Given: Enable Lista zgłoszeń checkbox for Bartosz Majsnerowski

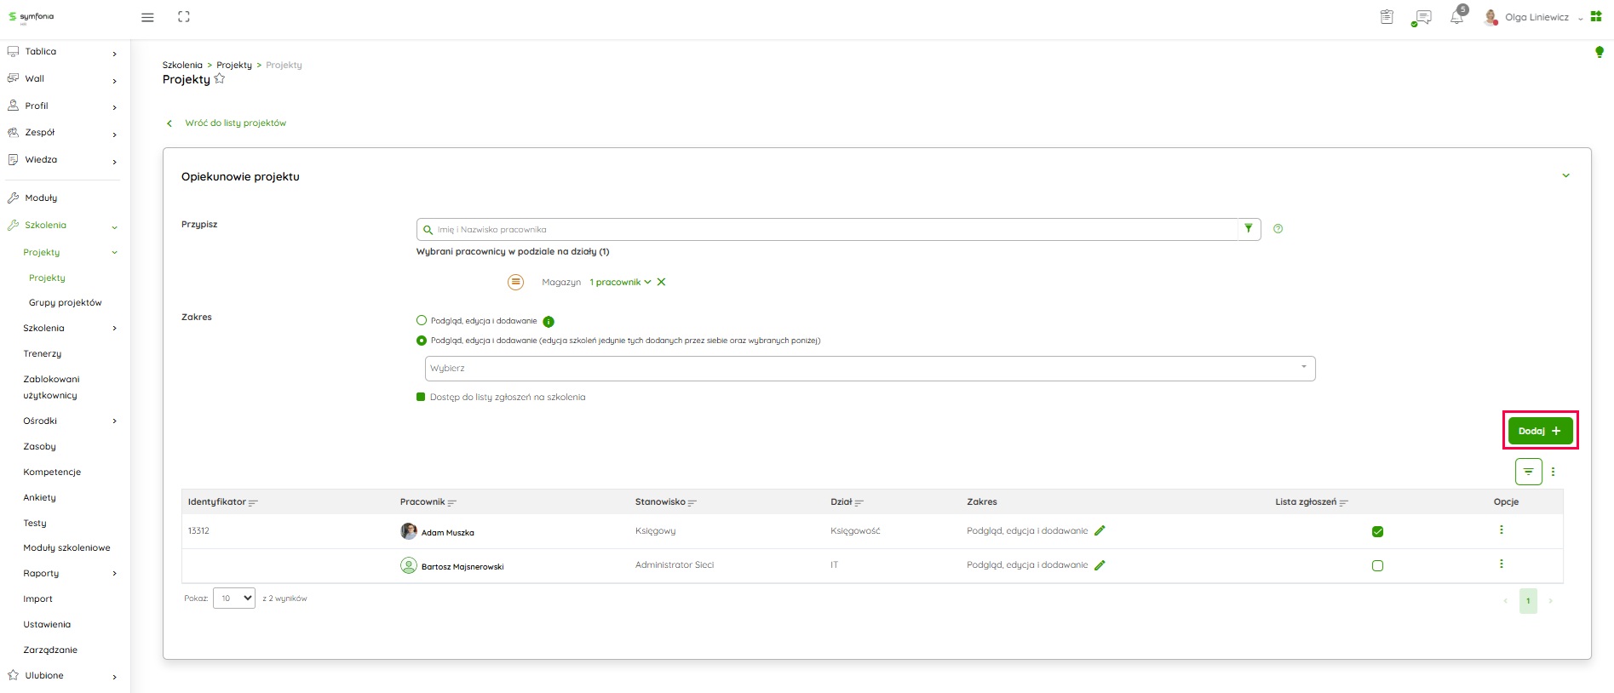Looking at the screenshot, I should click(1377, 566).
